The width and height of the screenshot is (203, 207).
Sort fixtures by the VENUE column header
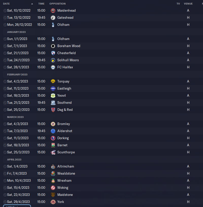click(x=188, y=4)
